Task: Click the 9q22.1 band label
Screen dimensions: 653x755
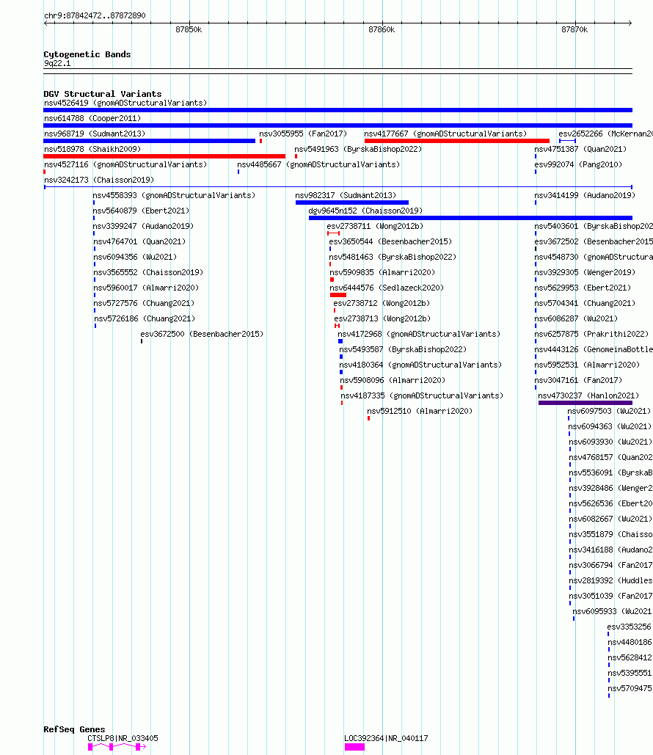Action: point(57,64)
